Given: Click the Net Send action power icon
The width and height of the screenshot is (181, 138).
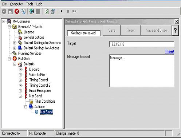Looking at the screenshot, I should click(x=36, y=112).
